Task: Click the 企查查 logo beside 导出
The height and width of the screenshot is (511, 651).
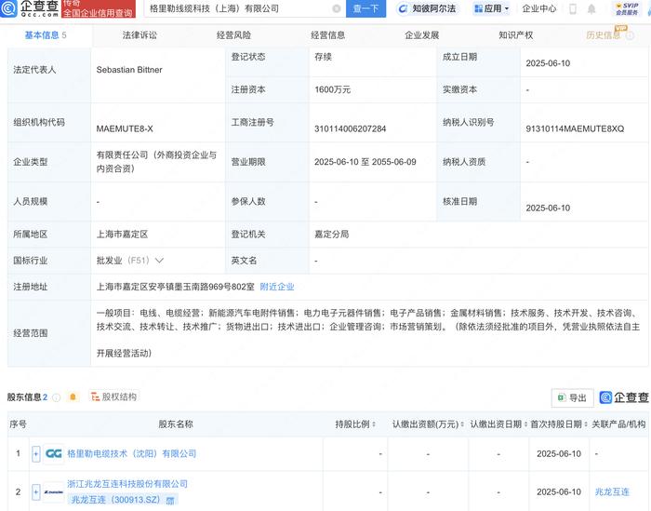Action: click(x=624, y=397)
